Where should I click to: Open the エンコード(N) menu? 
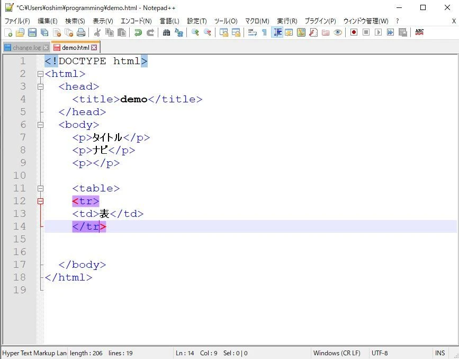click(x=136, y=21)
